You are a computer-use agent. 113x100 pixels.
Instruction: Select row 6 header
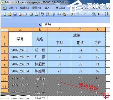(5, 50)
